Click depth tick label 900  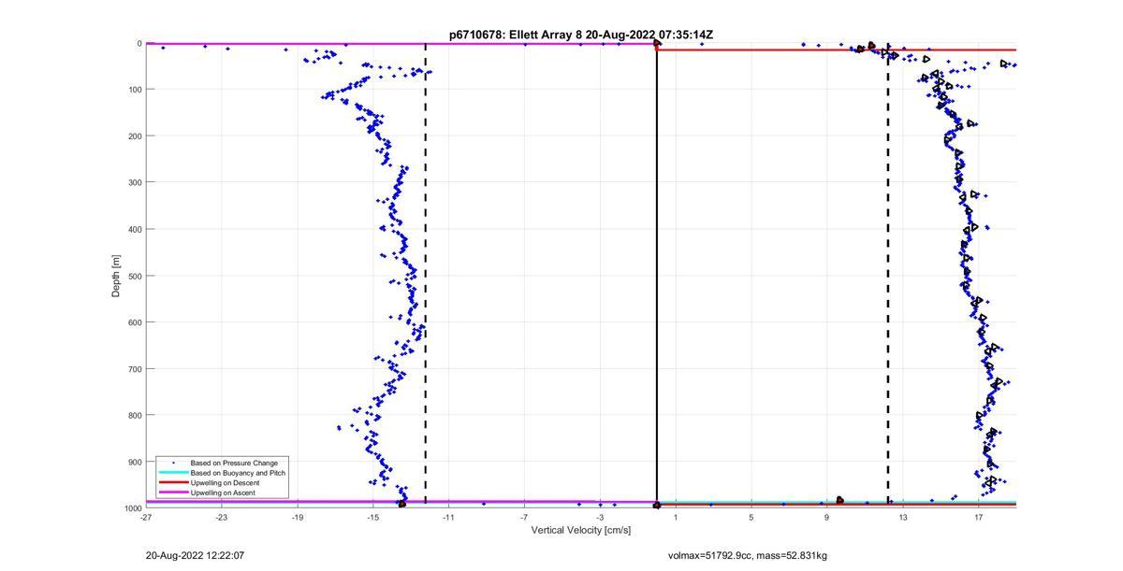pyautogui.click(x=135, y=462)
